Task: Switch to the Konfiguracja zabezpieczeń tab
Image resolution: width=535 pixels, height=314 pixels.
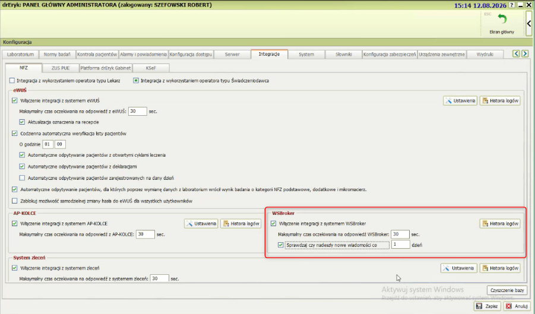Action: point(390,54)
